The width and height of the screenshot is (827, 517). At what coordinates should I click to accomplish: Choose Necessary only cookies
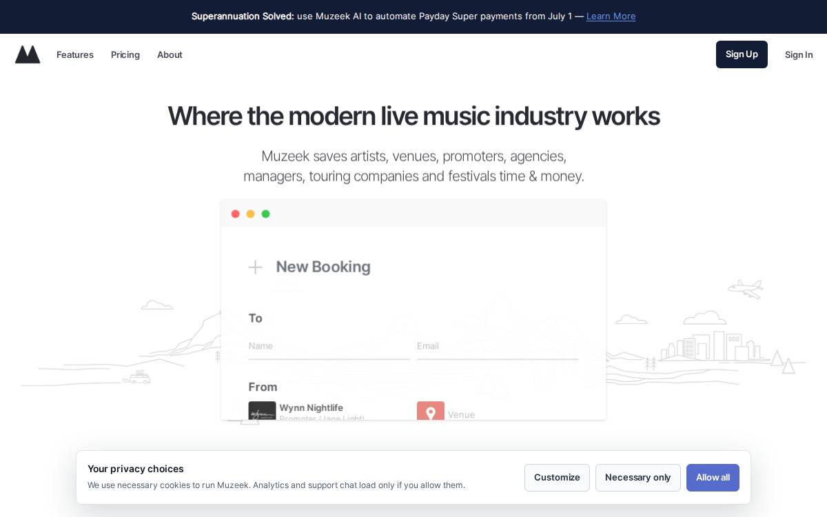[x=638, y=478]
